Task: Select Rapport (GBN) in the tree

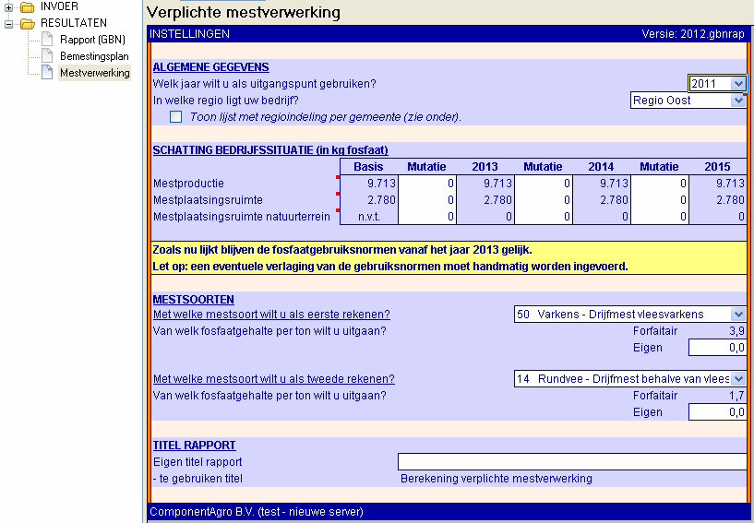Action: tap(92, 40)
